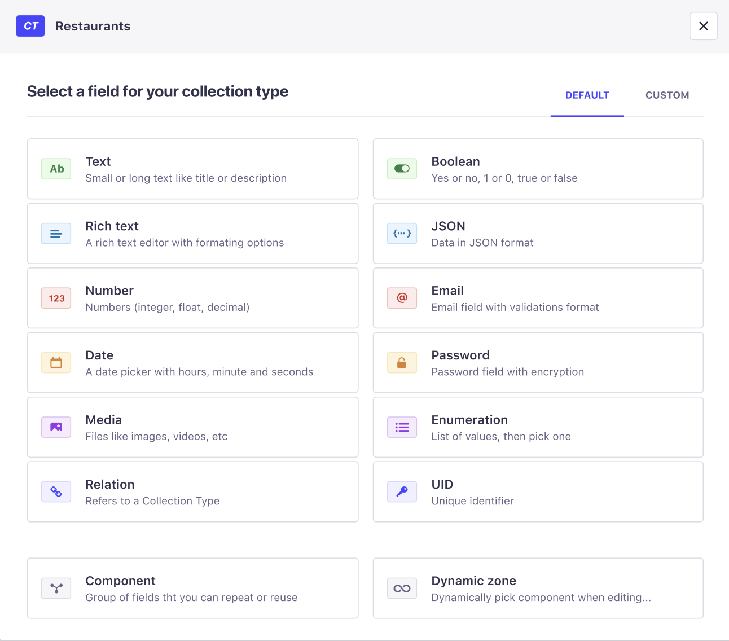This screenshot has width=729, height=641.
Task: Click the purple Media image icon
Action: tap(56, 427)
